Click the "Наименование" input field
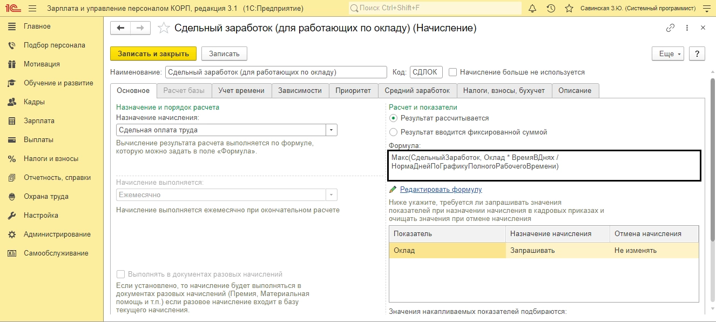The width and height of the screenshot is (716, 322). point(276,72)
